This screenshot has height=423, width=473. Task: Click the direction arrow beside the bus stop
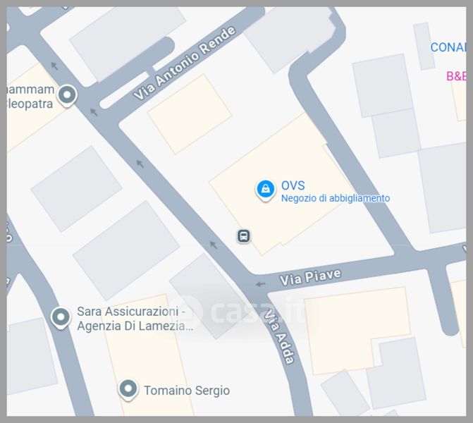point(214,245)
